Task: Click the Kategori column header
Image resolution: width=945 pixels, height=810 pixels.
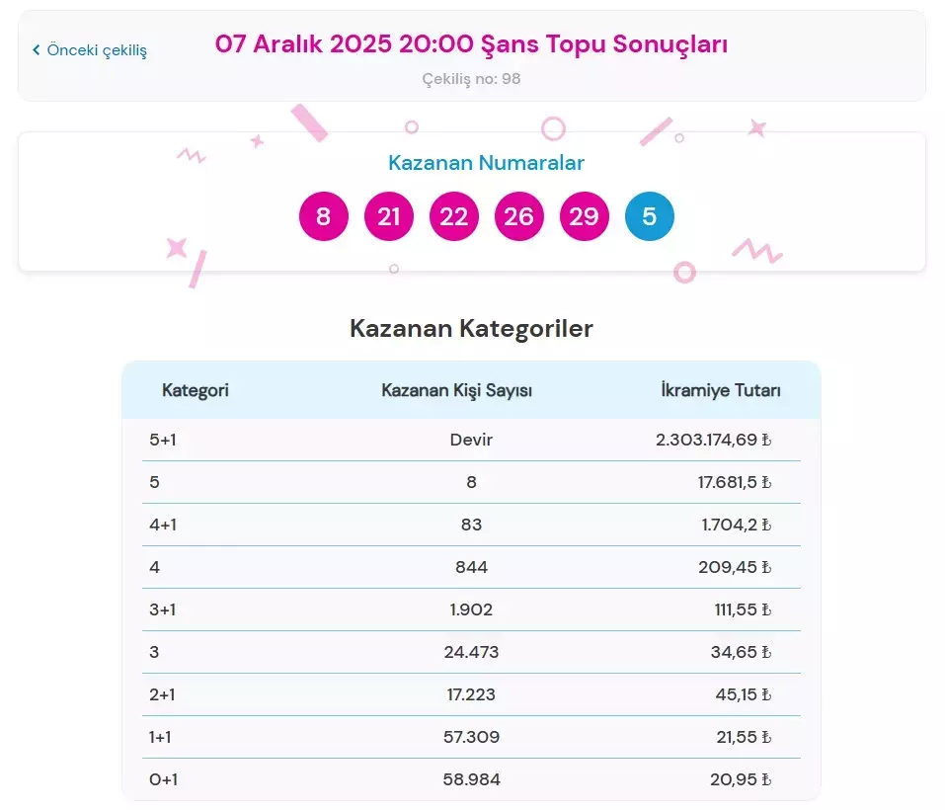Action: 195,389
